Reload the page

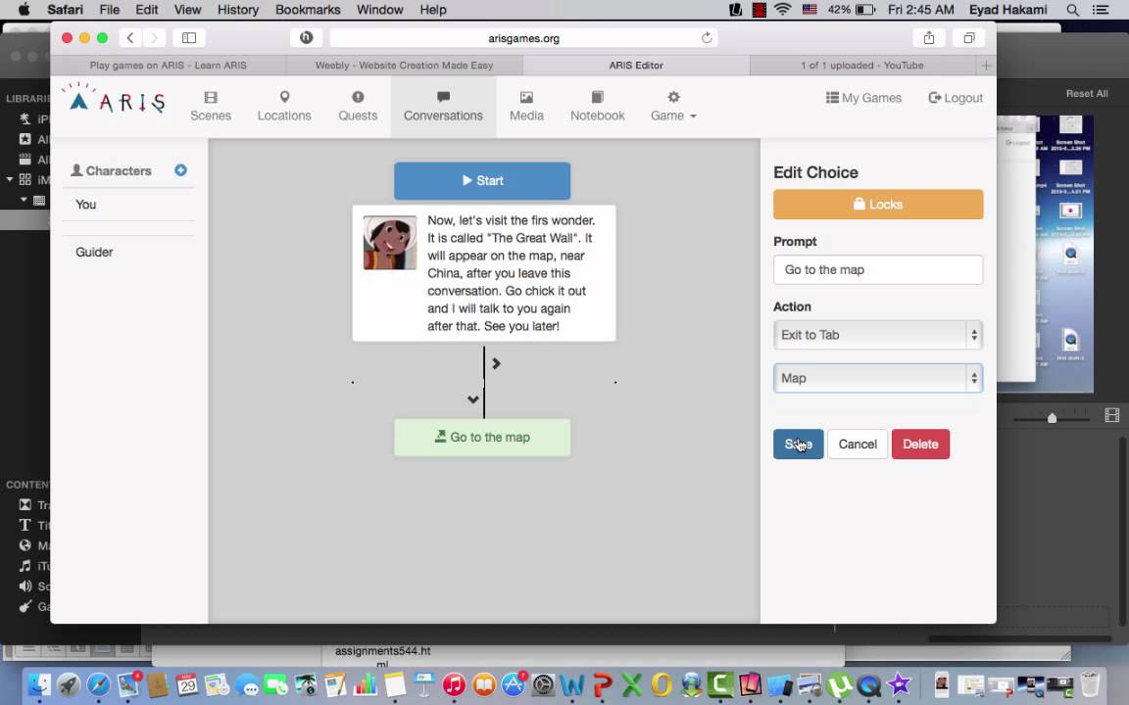click(707, 38)
